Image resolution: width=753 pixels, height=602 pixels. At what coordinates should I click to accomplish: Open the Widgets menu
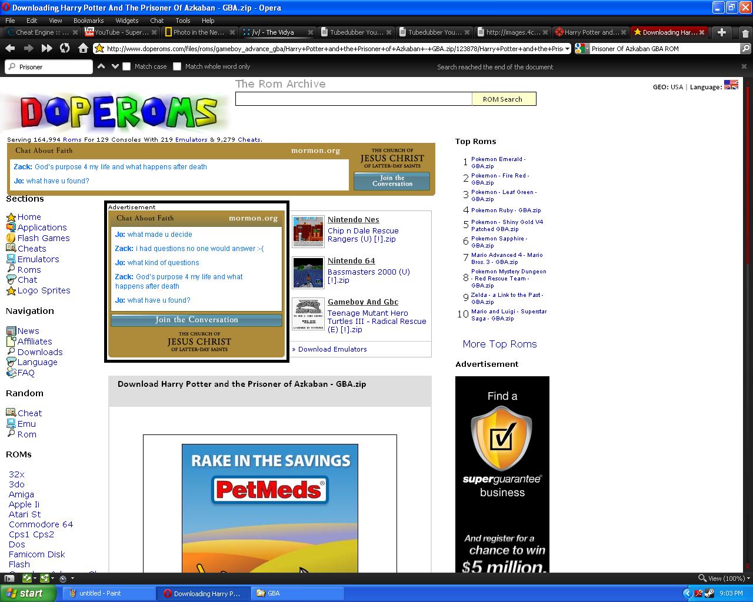click(126, 20)
